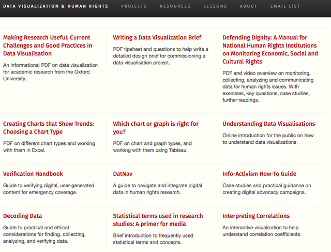Click the Data Visualization & Human Rights site title
331x252 pixels.
tap(55, 6)
